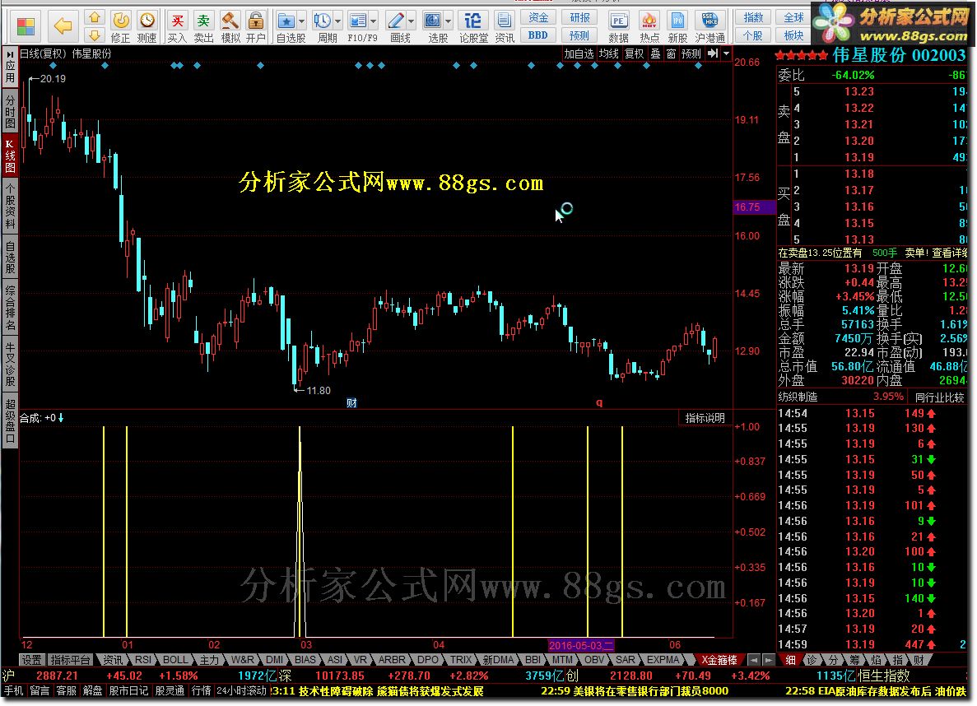Open the chart header dropdown triangle
977x706 pixels.
[726, 54]
